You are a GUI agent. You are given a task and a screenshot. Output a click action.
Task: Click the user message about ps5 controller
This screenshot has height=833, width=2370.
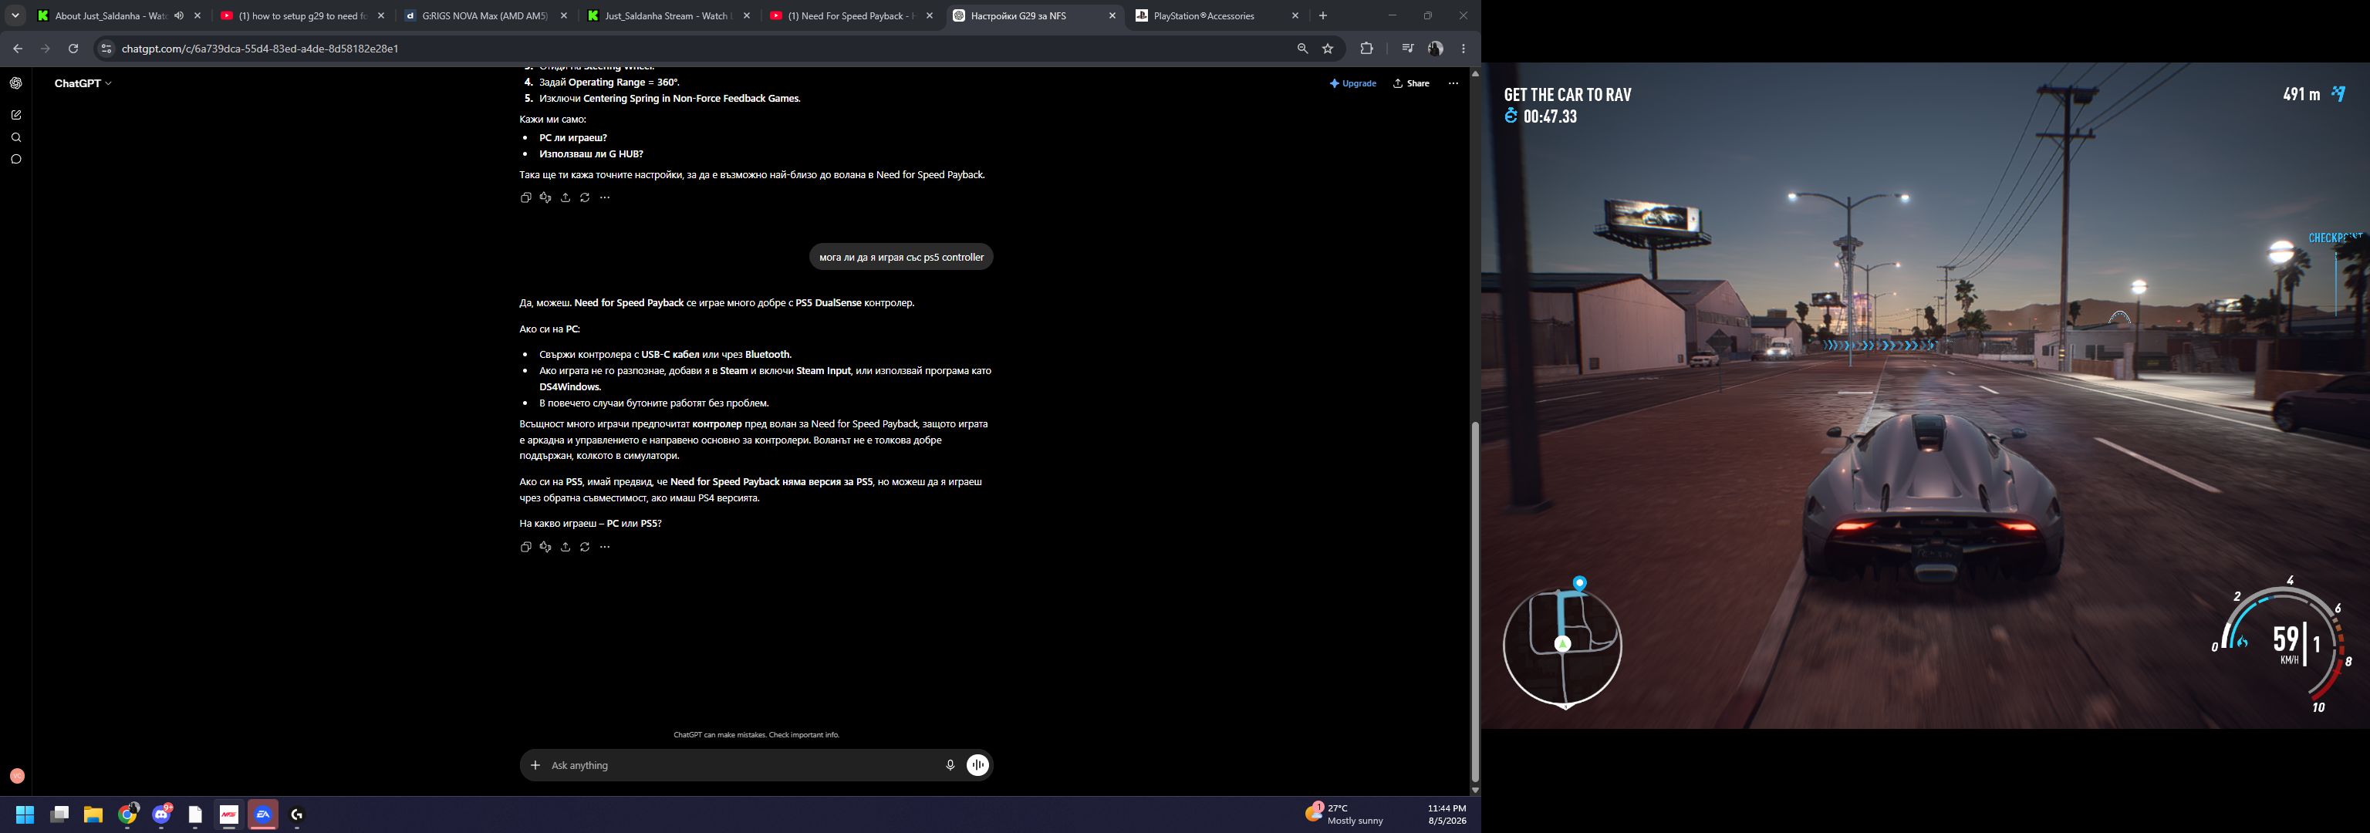(902, 258)
